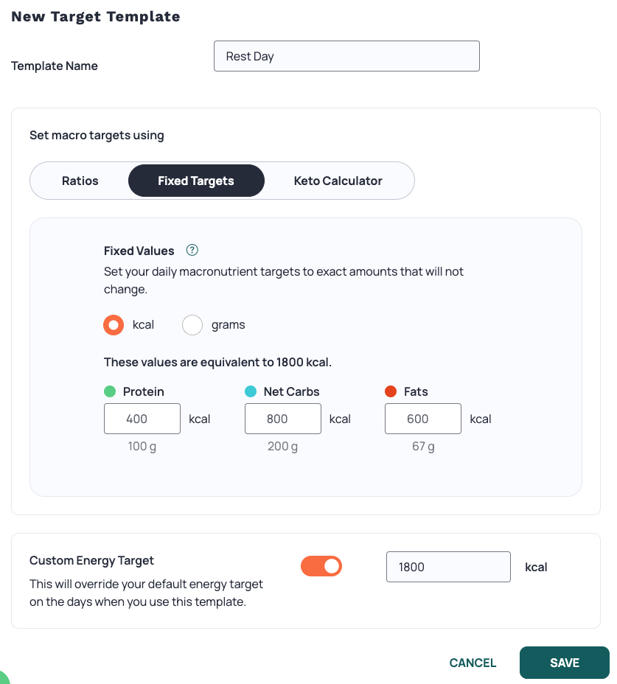Click the 100 g protein conversion text

(x=141, y=446)
